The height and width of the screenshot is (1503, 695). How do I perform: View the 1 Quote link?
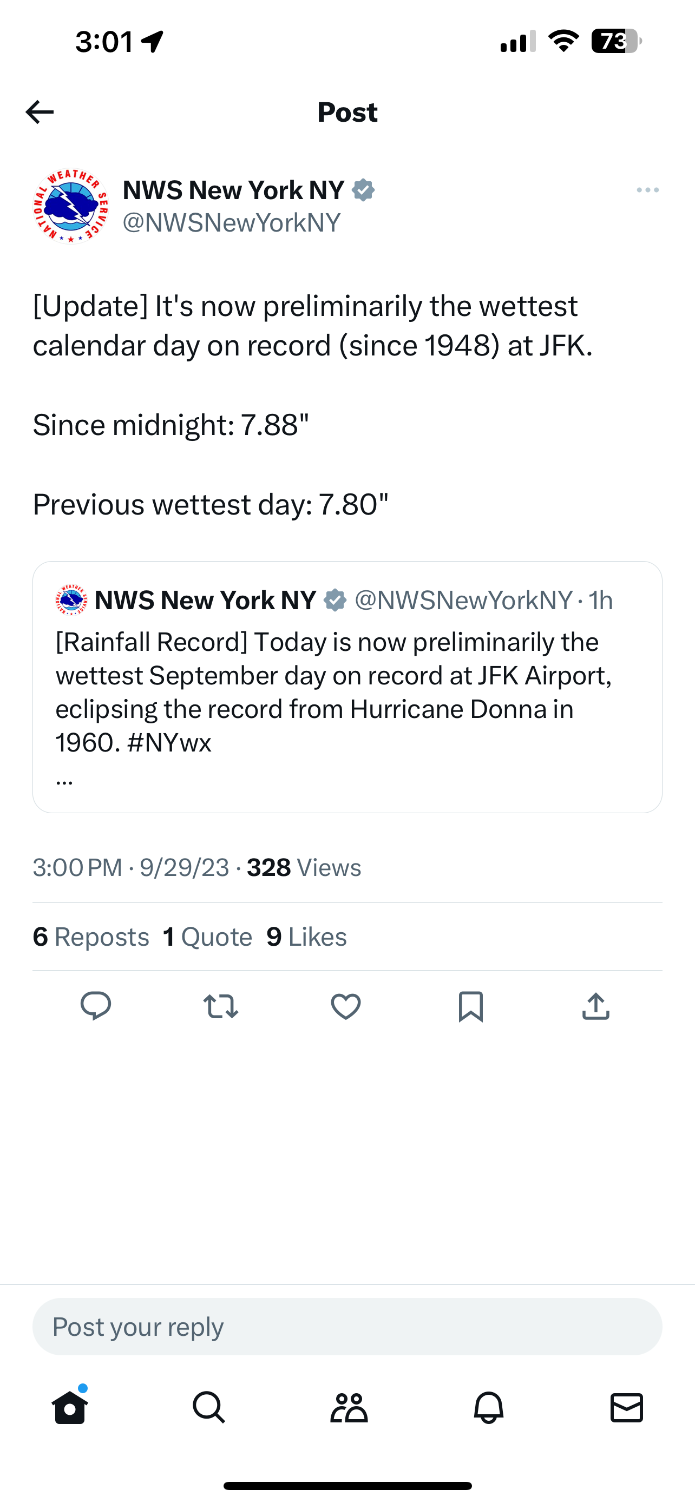click(208, 937)
